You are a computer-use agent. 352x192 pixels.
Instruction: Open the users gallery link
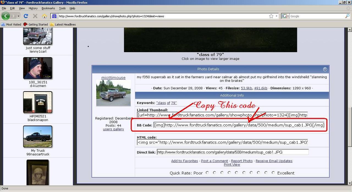(113, 129)
